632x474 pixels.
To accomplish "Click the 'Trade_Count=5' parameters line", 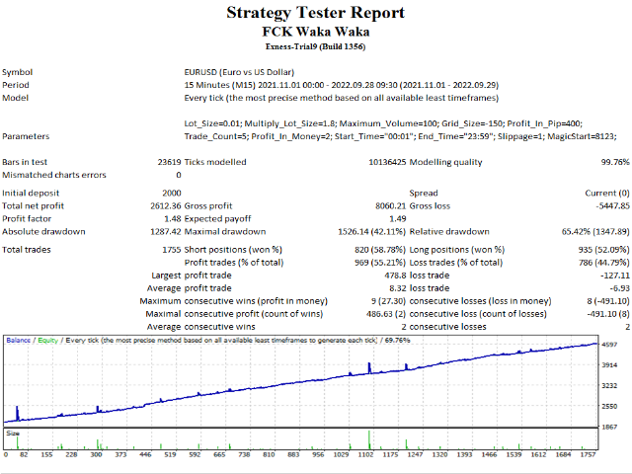I will point(400,136).
